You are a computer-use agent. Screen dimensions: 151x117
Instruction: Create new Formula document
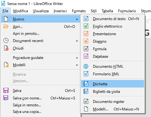(112, 49)
